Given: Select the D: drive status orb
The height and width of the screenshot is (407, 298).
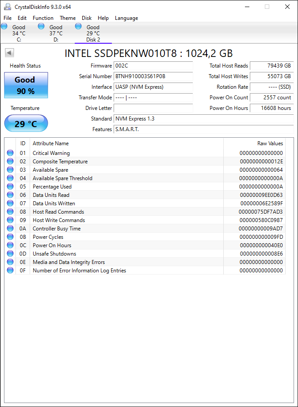Looking at the screenshot, I should pos(42,26).
